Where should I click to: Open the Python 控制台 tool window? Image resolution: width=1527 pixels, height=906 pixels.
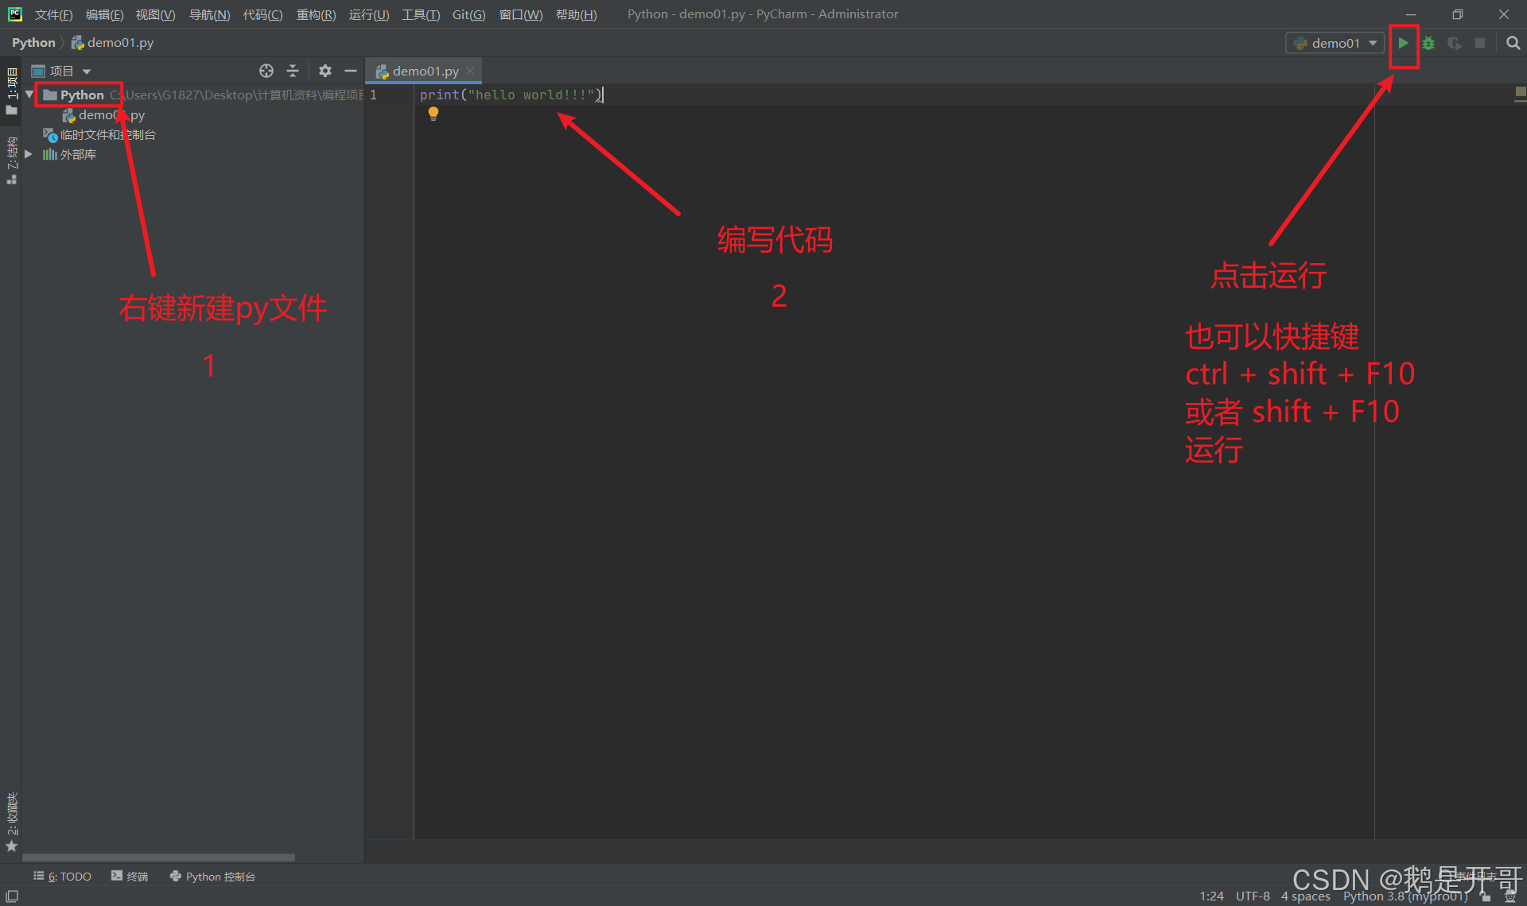click(212, 876)
